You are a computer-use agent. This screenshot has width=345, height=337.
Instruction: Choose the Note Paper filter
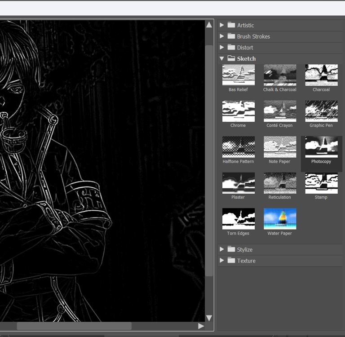tap(279, 147)
